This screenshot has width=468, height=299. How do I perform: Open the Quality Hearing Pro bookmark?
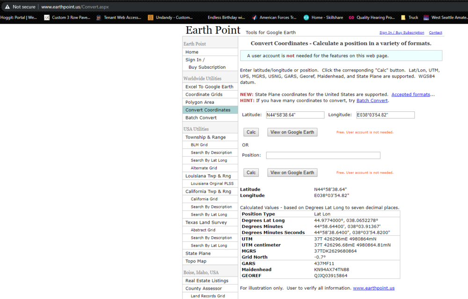[x=372, y=18]
